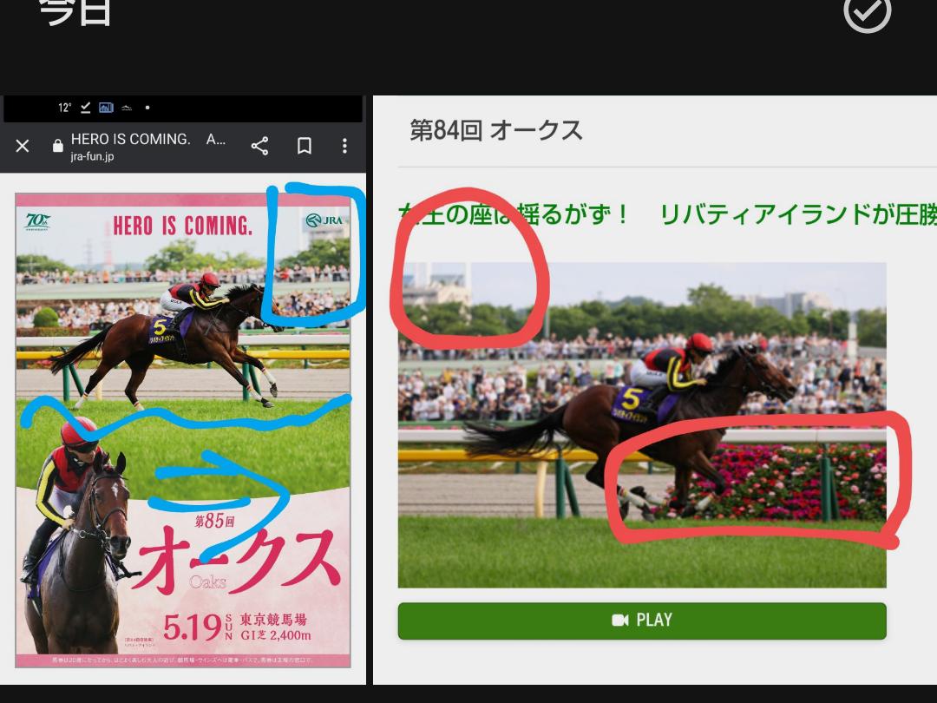Screen dimensions: 937x703
Task: Tap the video camera icon on PLAY
Action: coord(619,620)
